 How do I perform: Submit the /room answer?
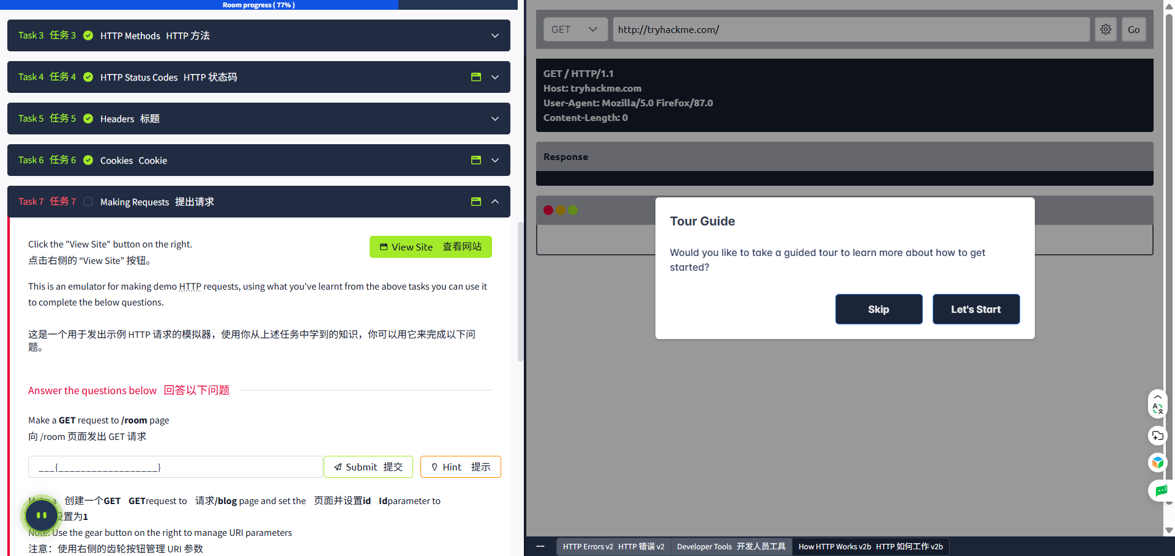point(368,467)
